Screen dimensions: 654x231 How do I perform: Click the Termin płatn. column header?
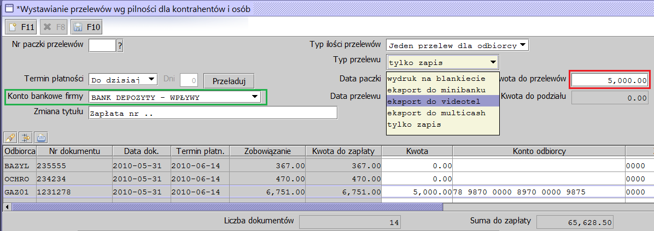200,151
